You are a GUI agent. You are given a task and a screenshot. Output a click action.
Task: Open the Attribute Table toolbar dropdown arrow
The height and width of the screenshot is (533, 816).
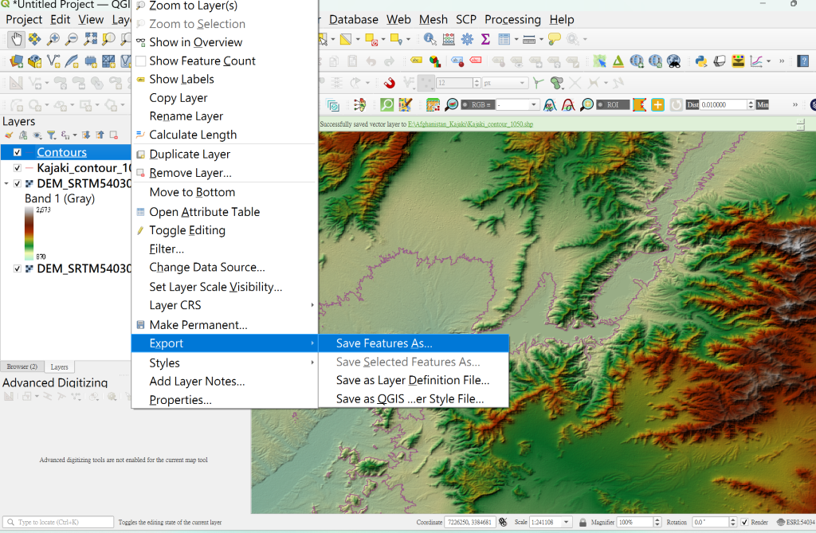click(516, 39)
